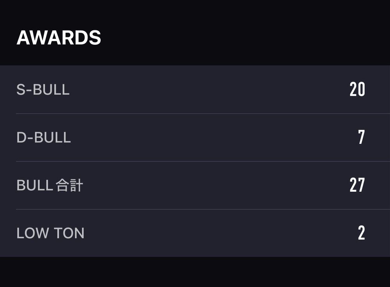Tap the S-BULL count of 20
390x287 pixels.
point(357,89)
